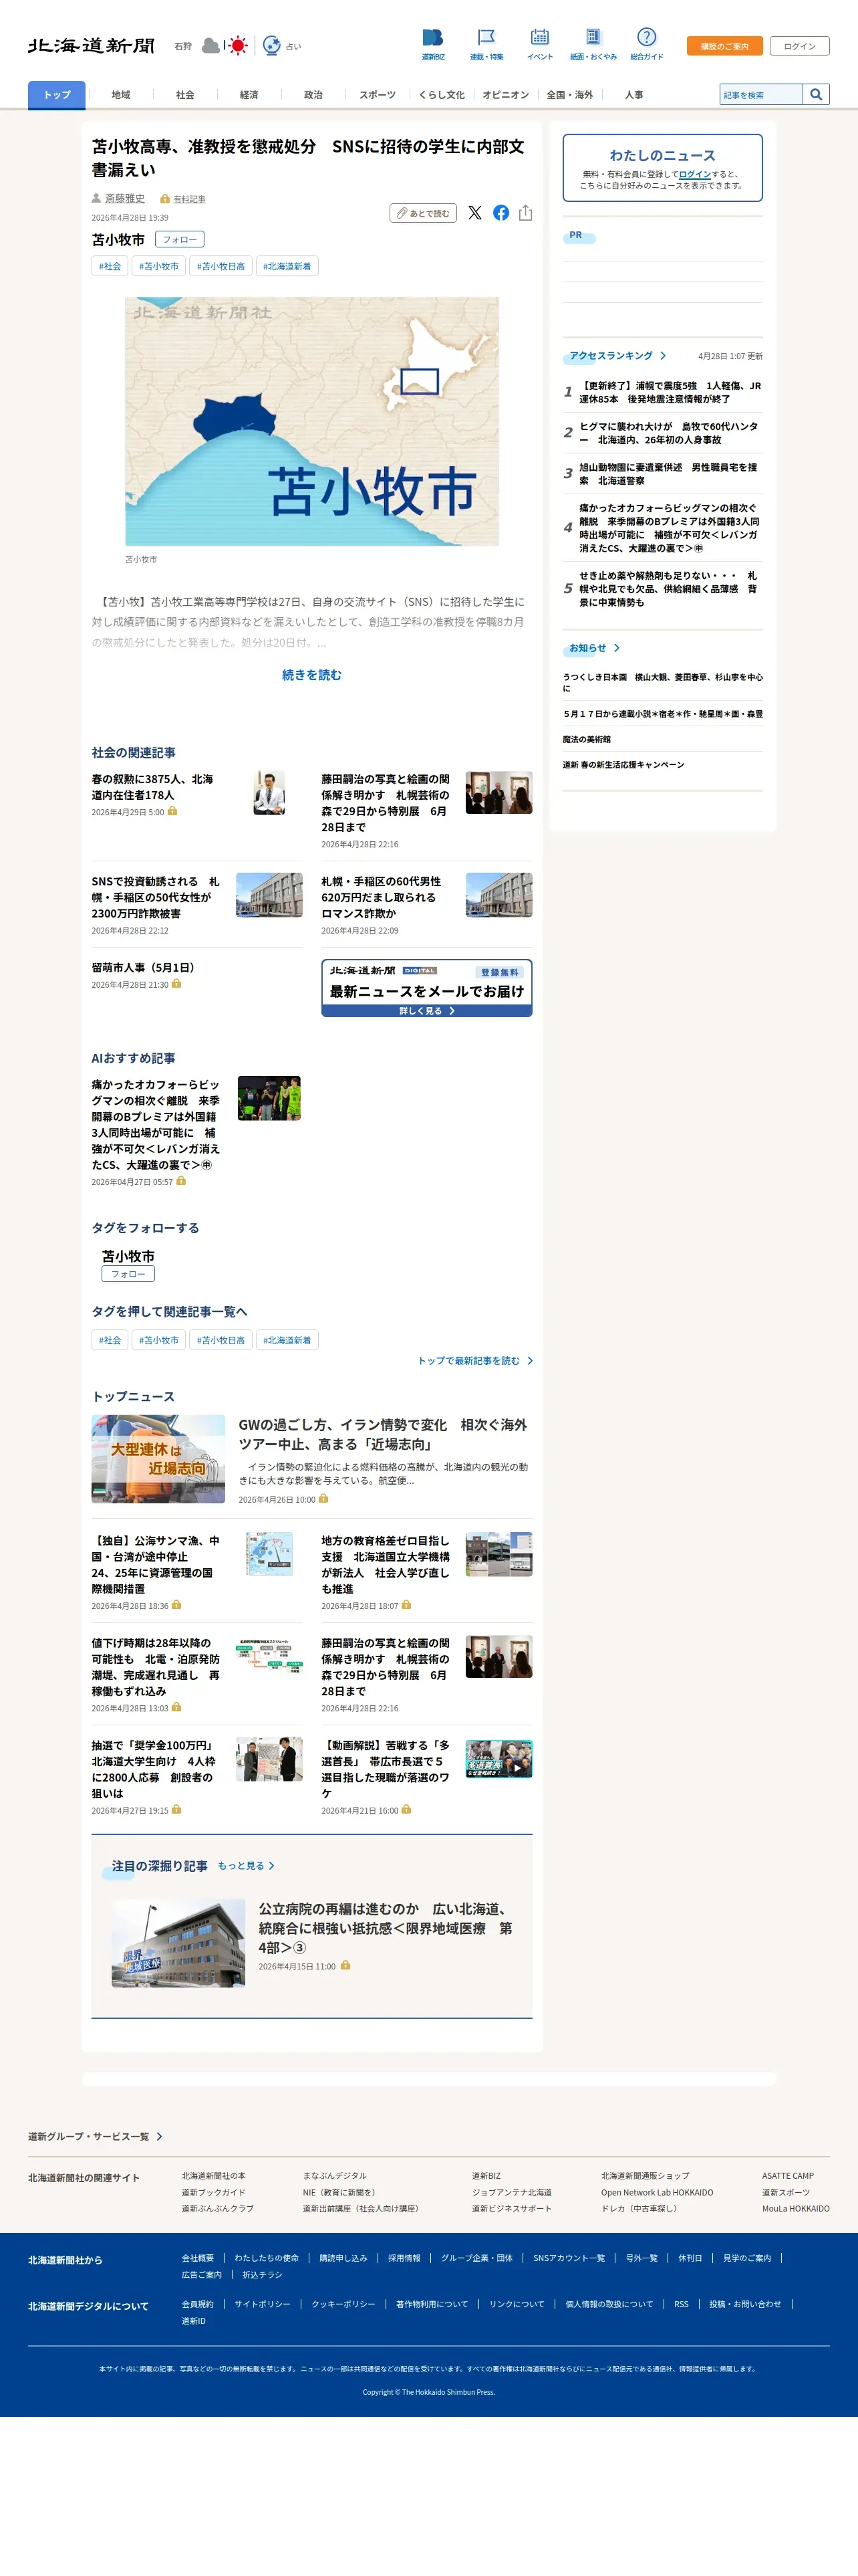Click the orange 購読のご案内 button
Image resolution: width=858 pixels, height=2576 pixels.
click(x=724, y=46)
